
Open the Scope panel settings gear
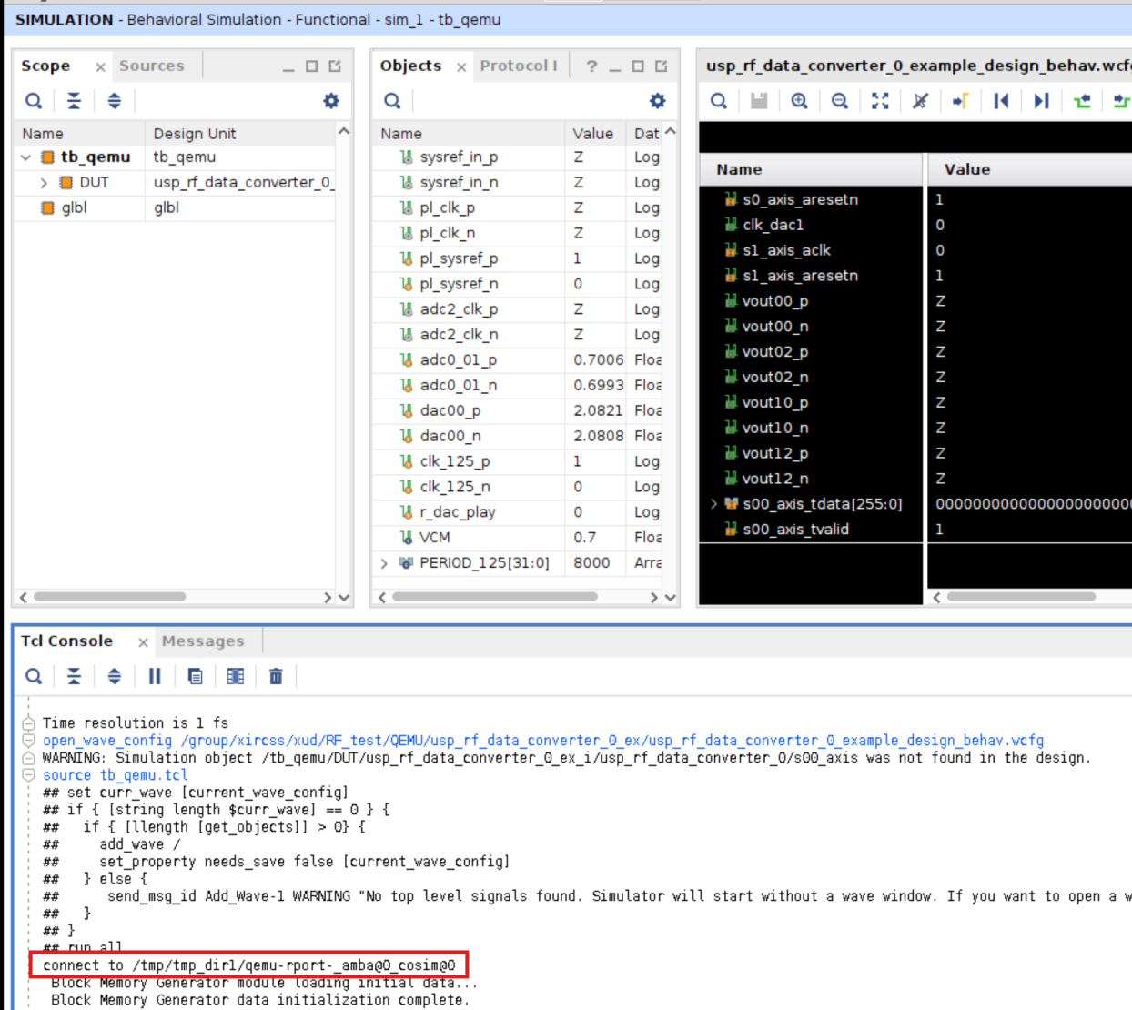(x=329, y=101)
